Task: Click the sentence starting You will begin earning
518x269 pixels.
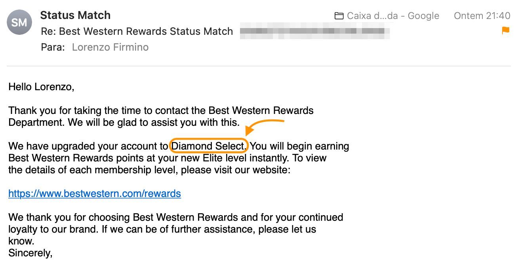Action: pos(299,146)
